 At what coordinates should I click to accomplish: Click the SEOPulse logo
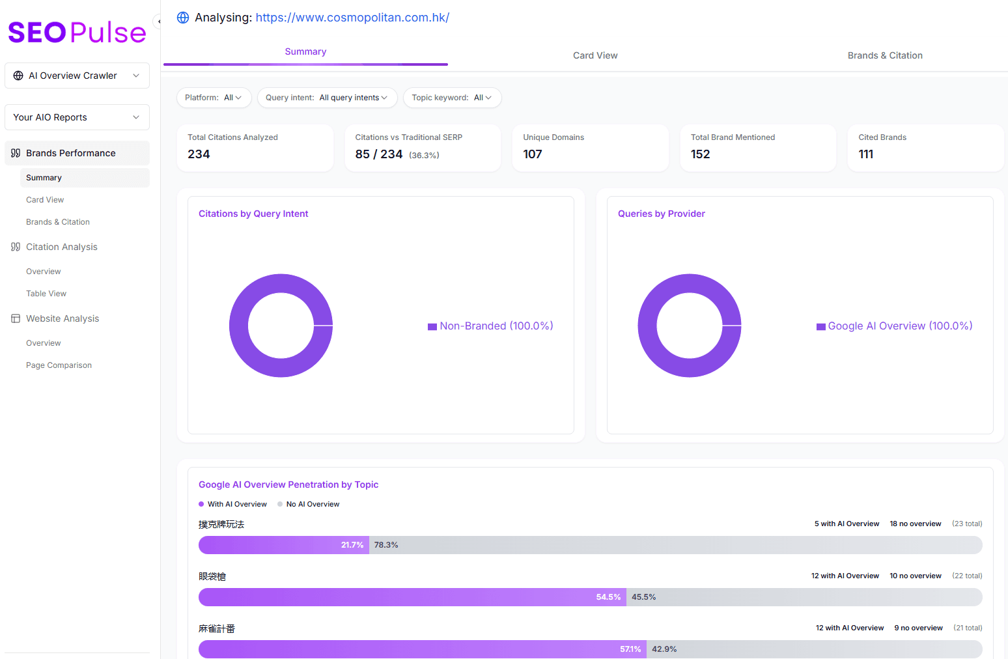(x=77, y=33)
